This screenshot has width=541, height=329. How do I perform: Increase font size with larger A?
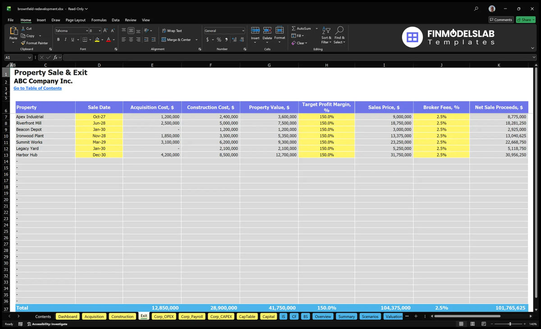pos(105,31)
